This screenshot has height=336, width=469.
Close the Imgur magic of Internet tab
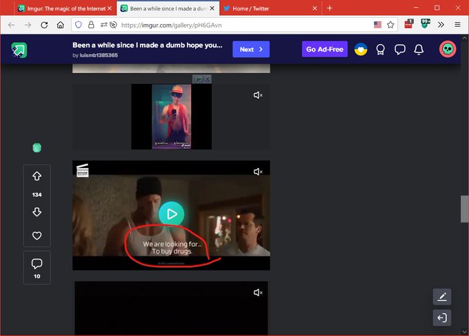point(110,9)
